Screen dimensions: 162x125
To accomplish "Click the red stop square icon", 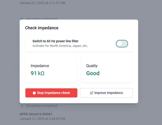I will click(x=34, y=93).
